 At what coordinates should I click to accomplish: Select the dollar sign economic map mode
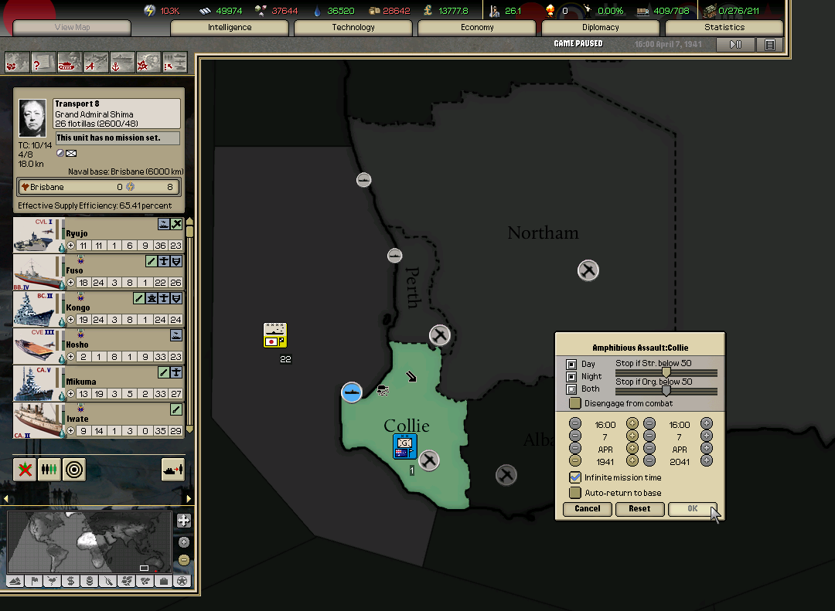pos(70,581)
